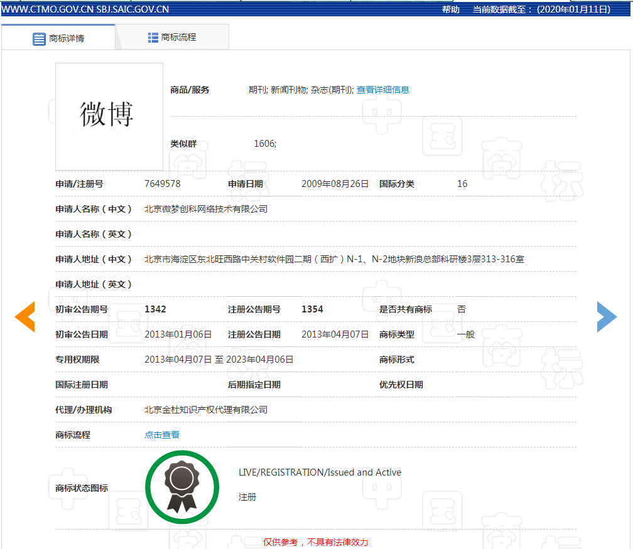633x549 pixels.
Task: Select agency name 北京金杜知识产权代理有限公司
Action: pyautogui.click(x=206, y=410)
